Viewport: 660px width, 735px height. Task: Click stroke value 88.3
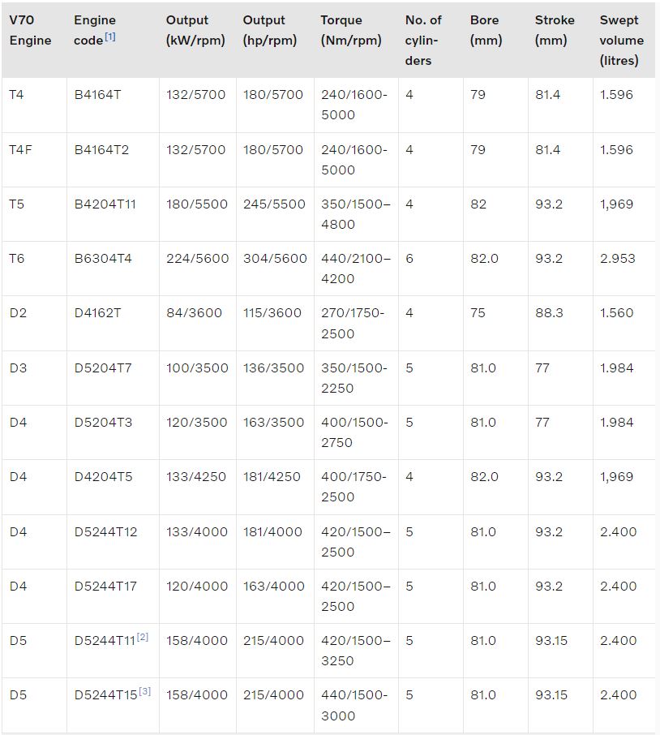[549, 313]
